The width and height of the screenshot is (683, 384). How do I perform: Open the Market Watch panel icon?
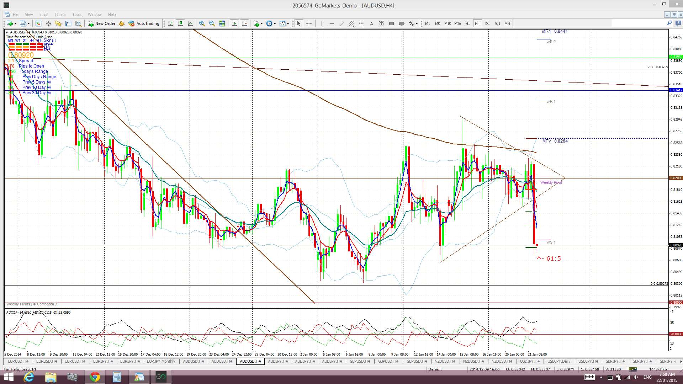[38, 23]
